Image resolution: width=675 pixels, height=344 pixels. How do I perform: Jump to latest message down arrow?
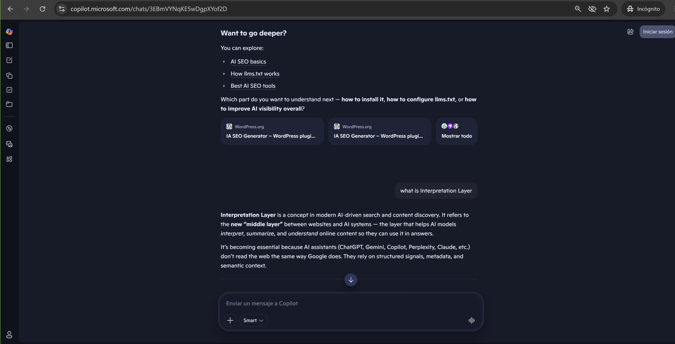tap(351, 280)
